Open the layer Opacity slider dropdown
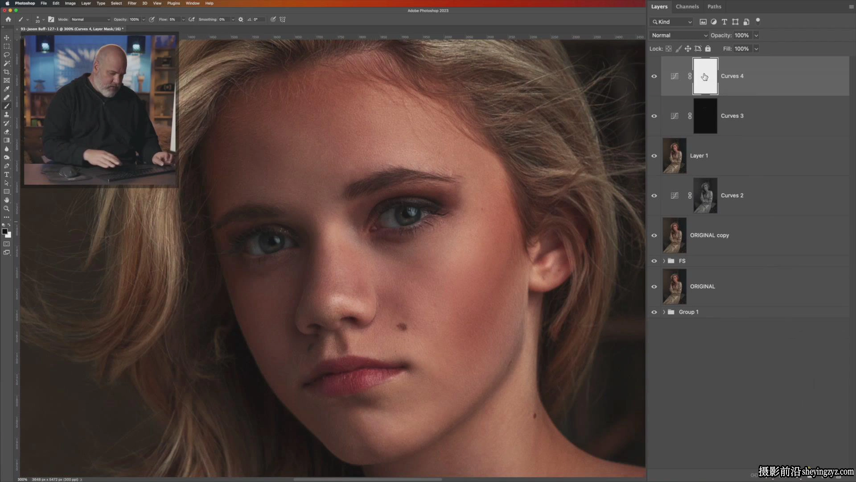 click(756, 35)
